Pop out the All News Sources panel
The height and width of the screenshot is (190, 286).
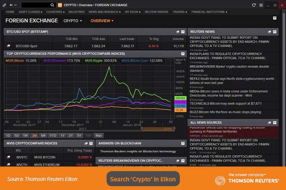[x=270, y=123]
